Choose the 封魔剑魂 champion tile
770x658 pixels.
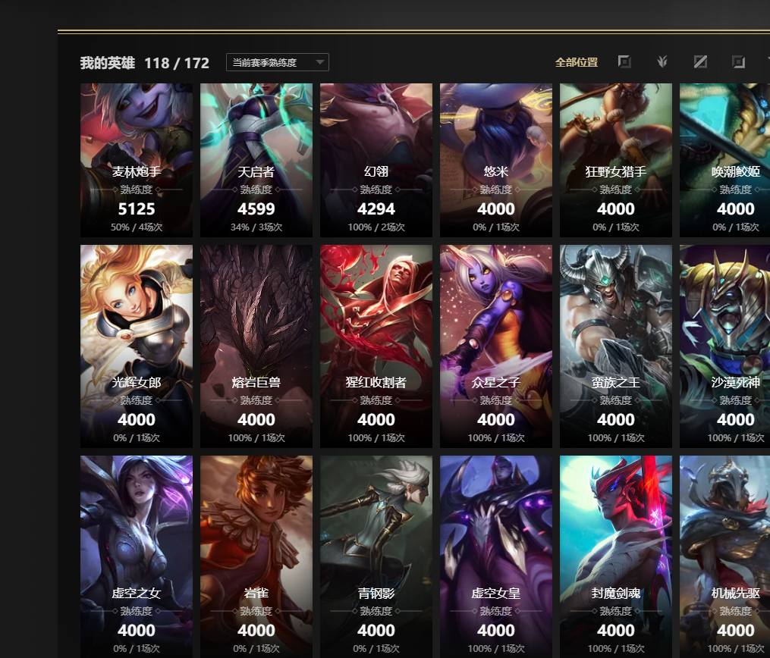[x=616, y=557]
